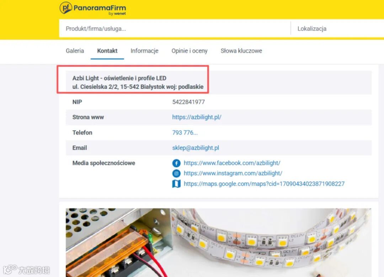Open the maps.google.com location link

264,184
